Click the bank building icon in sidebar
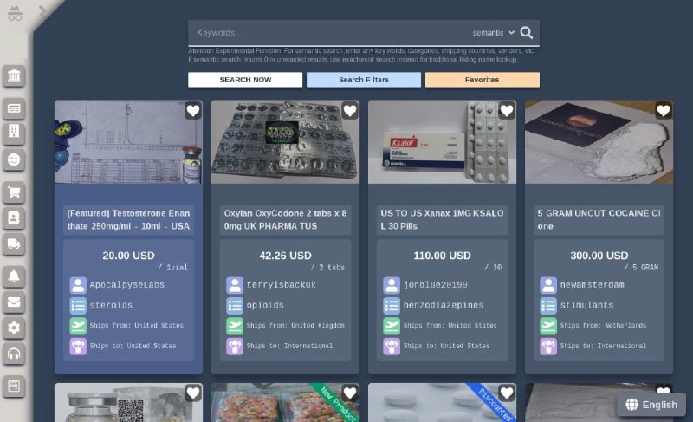 [x=15, y=77]
